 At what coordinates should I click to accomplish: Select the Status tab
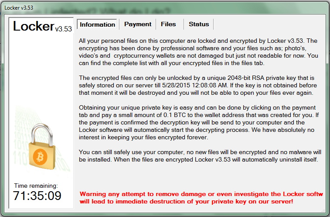pyautogui.click(x=199, y=24)
